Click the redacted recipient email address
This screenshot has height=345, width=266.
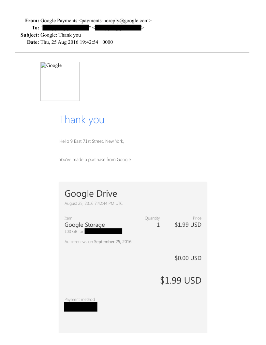(x=118, y=28)
